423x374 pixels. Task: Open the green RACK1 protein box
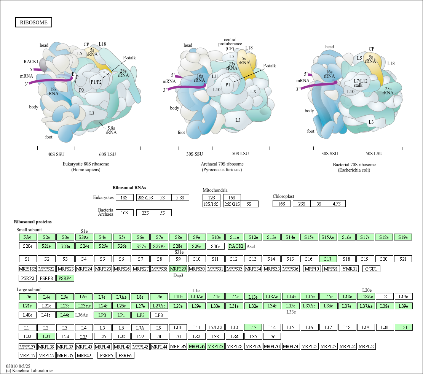click(236, 246)
